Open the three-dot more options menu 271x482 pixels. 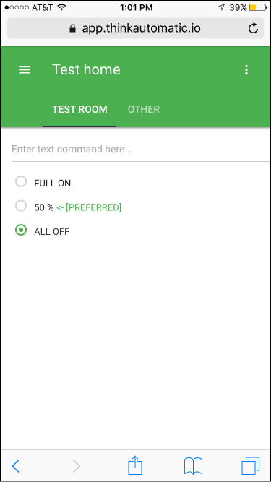pos(246,70)
